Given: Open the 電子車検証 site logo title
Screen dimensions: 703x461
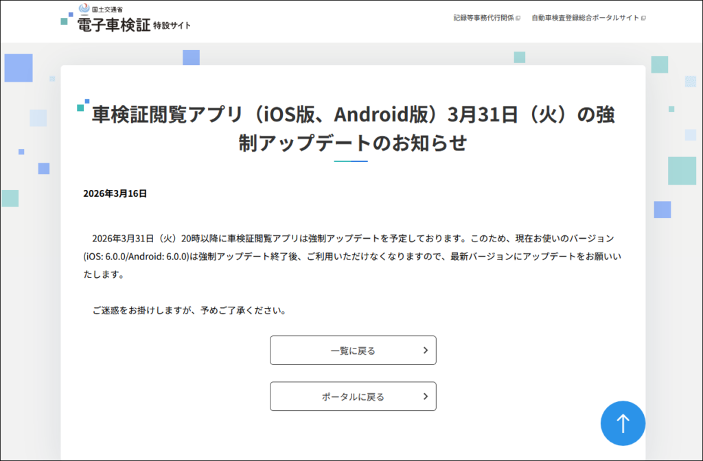Looking at the screenshot, I should pos(113,25).
